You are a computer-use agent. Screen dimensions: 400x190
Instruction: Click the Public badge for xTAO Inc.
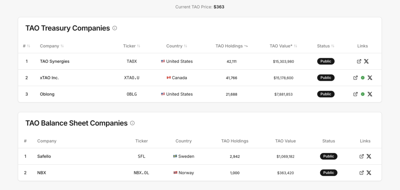[326, 78]
